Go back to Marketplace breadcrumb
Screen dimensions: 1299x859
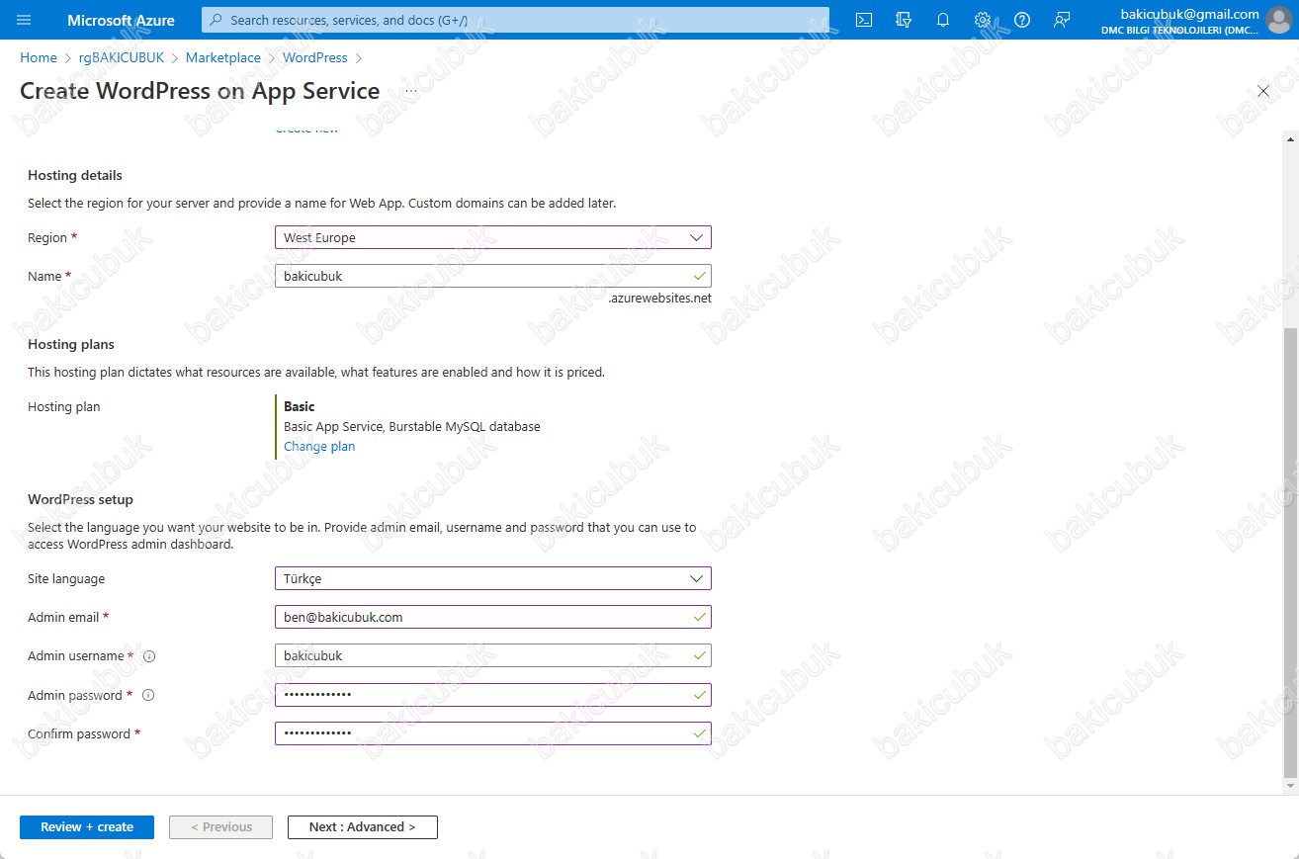[x=223, y=58]
